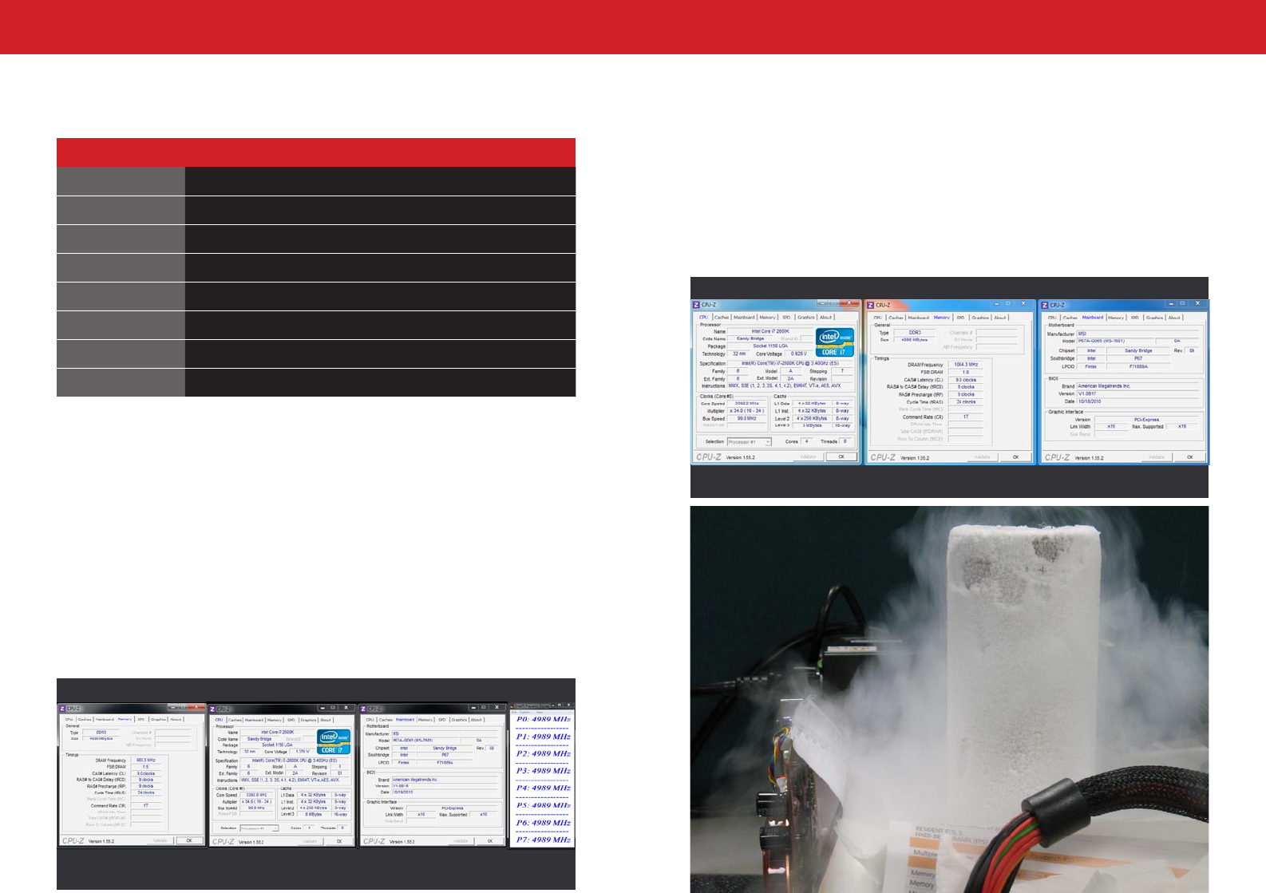The height and width of the screenshot is (893, 1266).
Task: Click OK in the BIOS V1.0B18 mainboard window
Action: point(490,841)
